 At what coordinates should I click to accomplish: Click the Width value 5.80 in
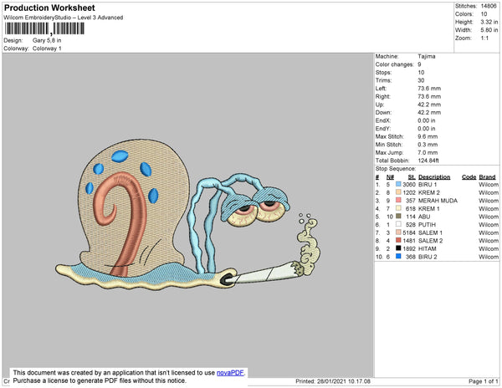[489, 30]
